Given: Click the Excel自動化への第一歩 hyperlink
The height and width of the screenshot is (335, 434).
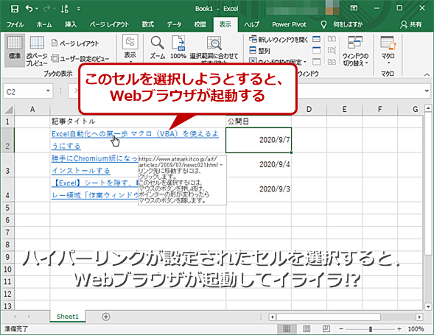Looking at the screenshot, I should pyautogui.click(x=135, y=140).
